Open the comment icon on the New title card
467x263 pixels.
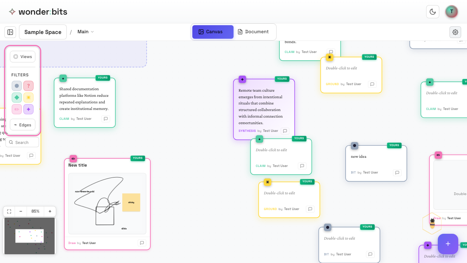[x=142, y=243]
